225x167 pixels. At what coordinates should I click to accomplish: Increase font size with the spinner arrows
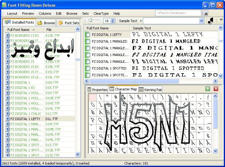(112, 20)
